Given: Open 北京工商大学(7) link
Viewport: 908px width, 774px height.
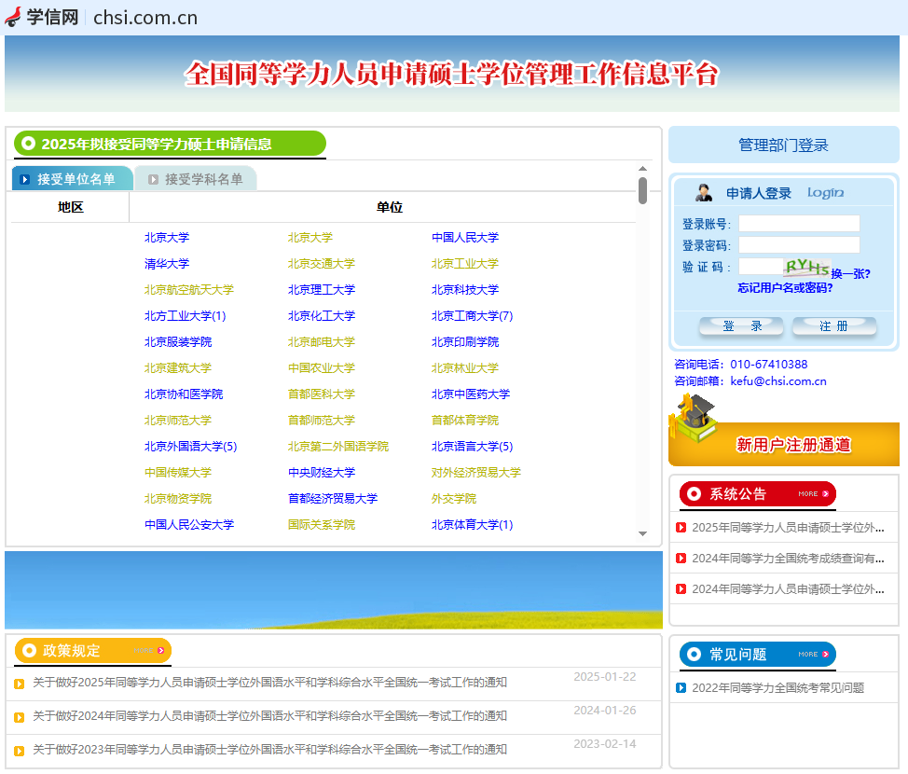Looking at the screenshot, I should (472, 316).
